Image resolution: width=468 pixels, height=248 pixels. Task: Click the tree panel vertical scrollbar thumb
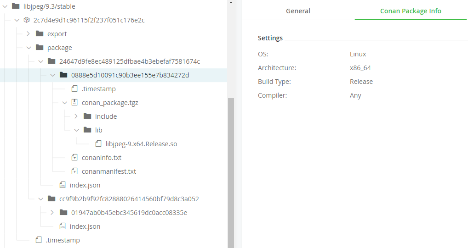click(231, 173)
